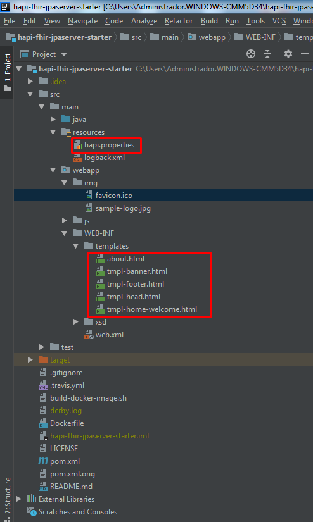Click the locate/scroll from source crosshair icon
Viewport: 313px width, 522px height.
coord(251,54)
